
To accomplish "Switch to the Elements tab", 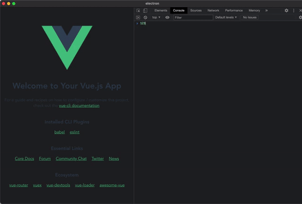I will [161, 11].
